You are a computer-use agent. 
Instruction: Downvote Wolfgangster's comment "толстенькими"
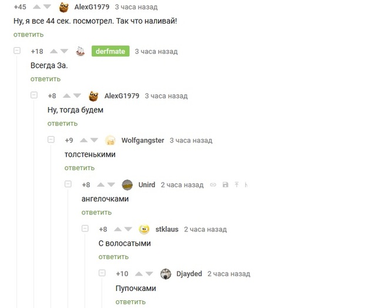coord(94,140)
